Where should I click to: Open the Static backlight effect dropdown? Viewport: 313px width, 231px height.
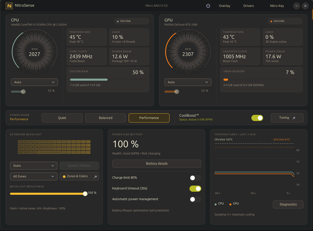pyautogui.click(x=33, y=166)
